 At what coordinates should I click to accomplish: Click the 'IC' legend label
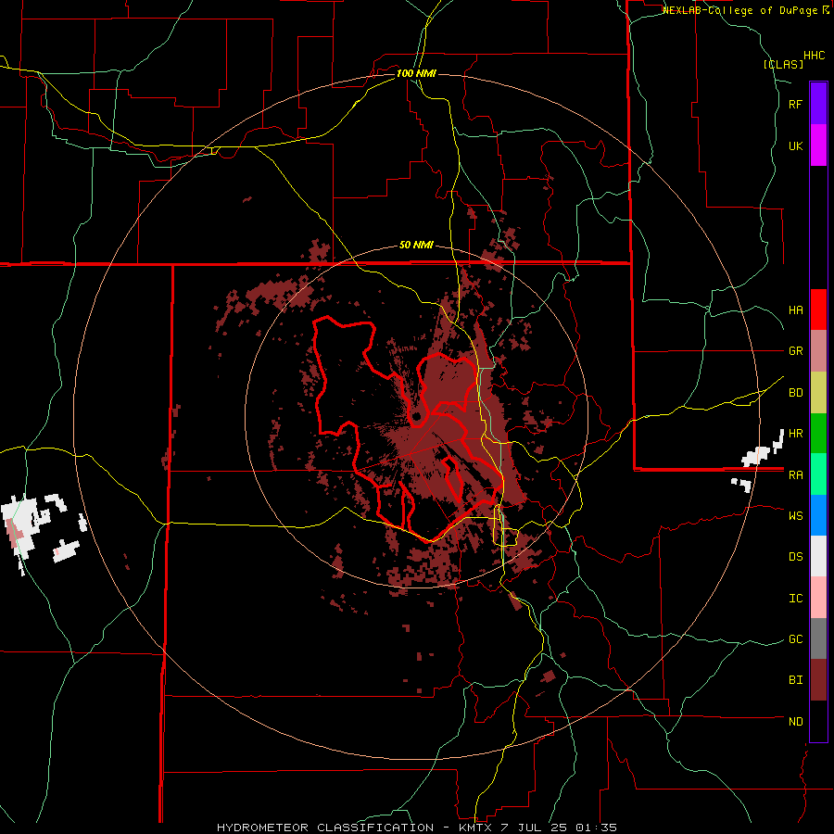pyautogui.click(x=796, y=599)
